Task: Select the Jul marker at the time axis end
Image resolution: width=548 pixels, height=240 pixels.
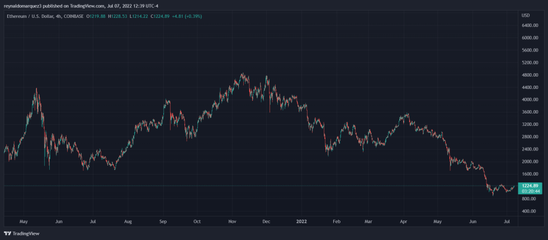Action: point(506,222)
